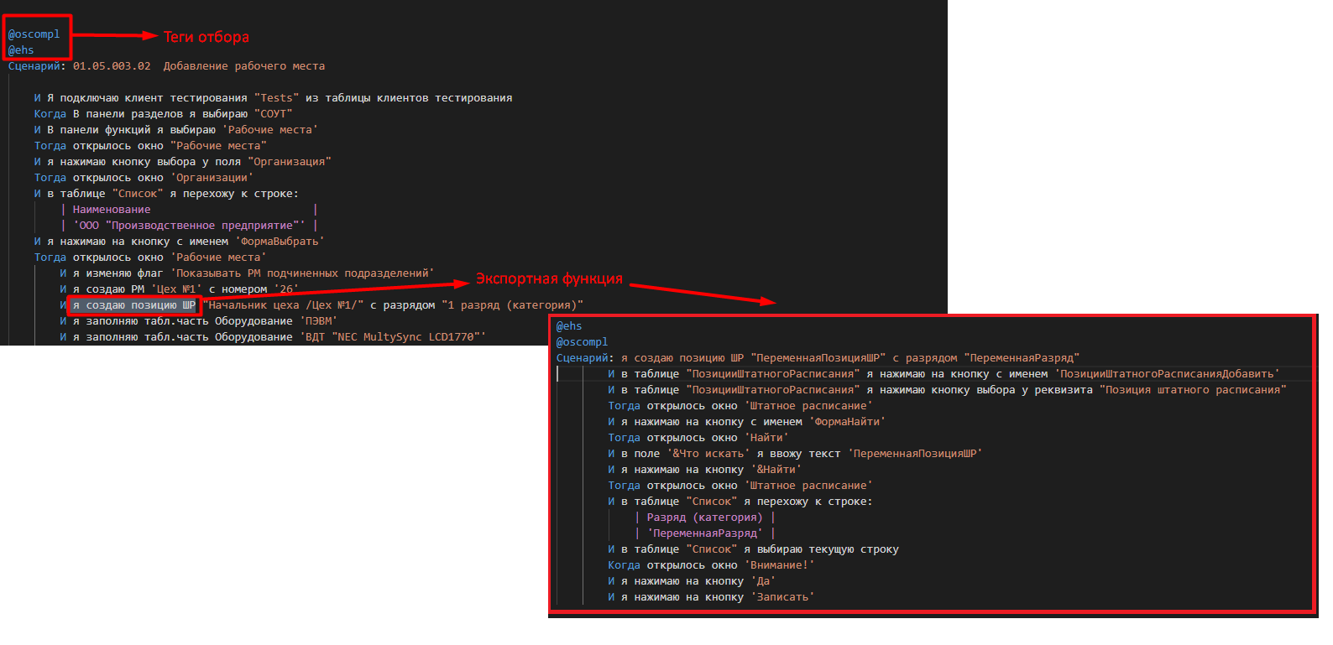The height and width of the screenshot is (645, 1333).
Task: Select the highlighted 'я создаю позицию ШР' step
Action: point(133,305)
